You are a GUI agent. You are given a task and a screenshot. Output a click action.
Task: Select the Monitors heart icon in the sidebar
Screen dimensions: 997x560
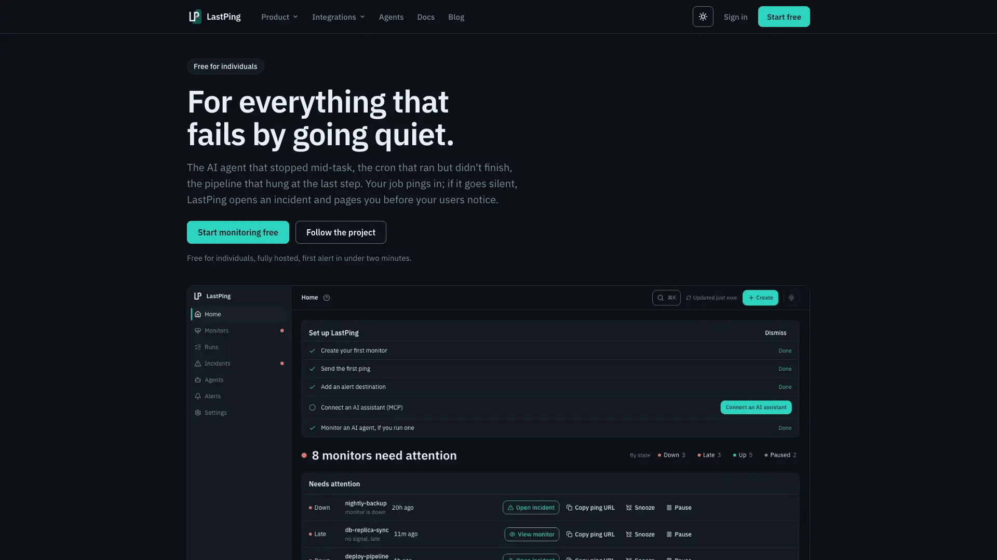198,331
